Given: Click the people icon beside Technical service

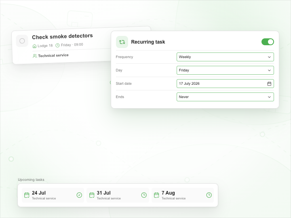Looking at the screenshot, I should coord(35,56).
